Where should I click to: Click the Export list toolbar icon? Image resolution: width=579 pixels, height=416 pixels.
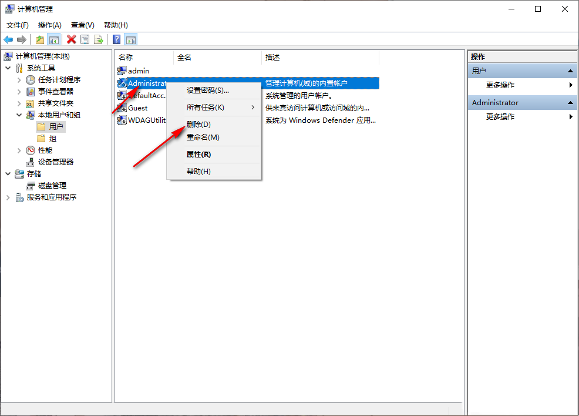(99, 39)
